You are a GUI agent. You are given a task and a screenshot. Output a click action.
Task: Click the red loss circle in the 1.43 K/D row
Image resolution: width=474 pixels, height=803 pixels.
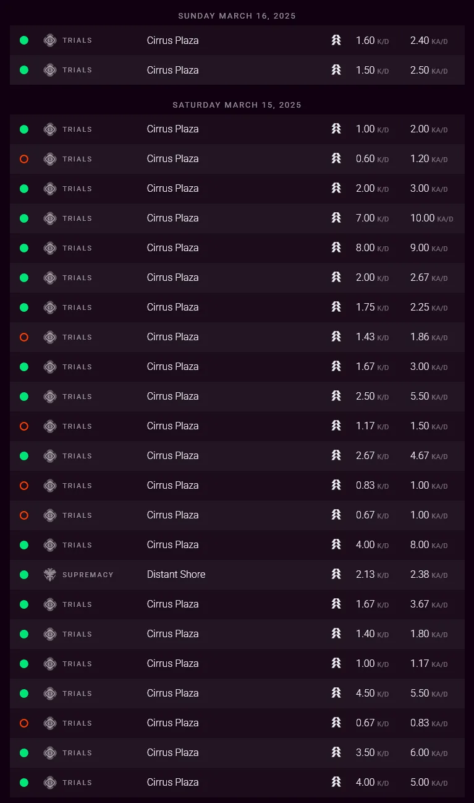(x=24, y=337)
